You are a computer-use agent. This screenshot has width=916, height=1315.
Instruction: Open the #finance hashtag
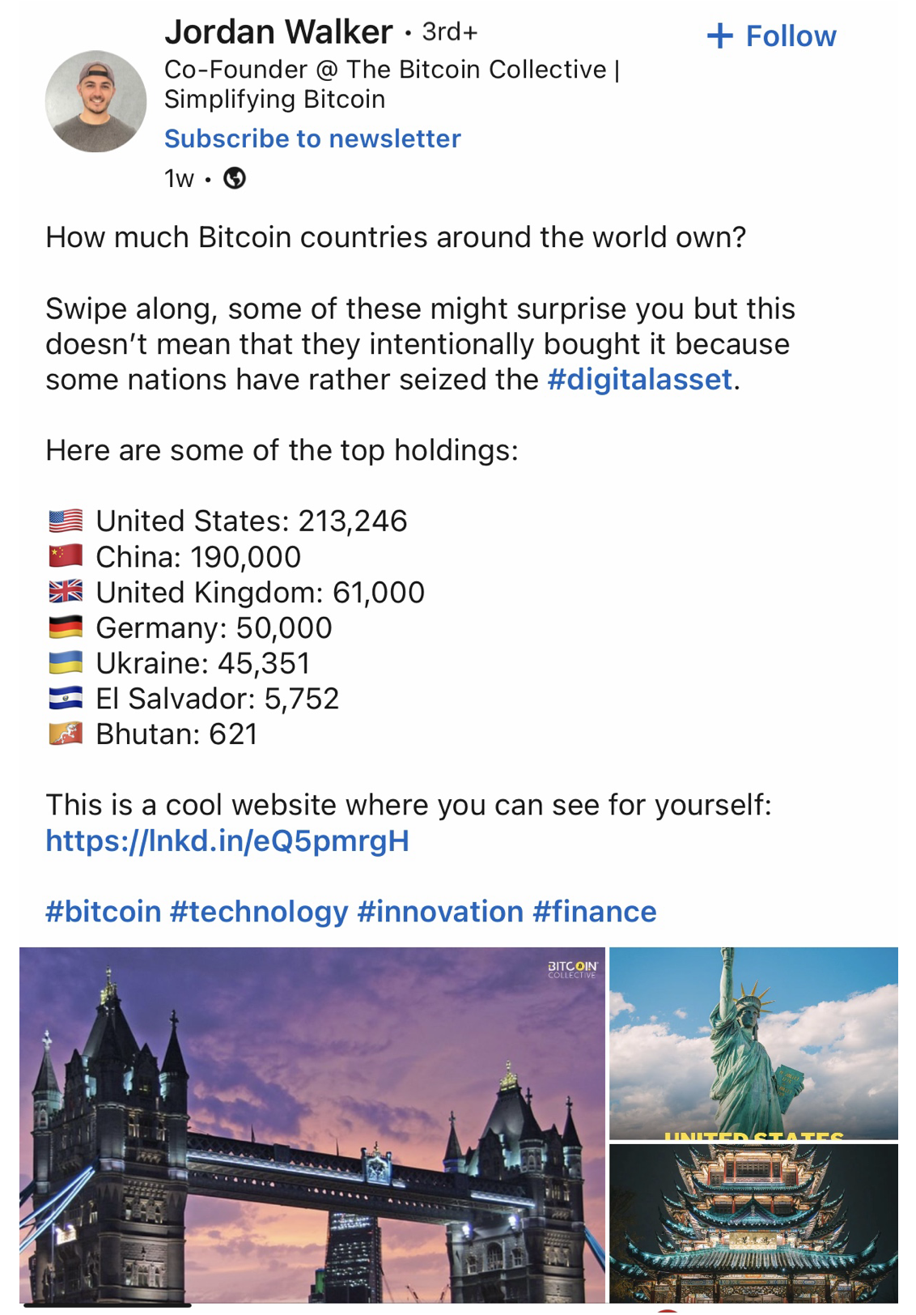595,912
